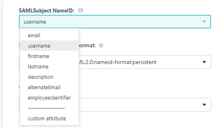
Task: Click the nameid-format:persistent value text
Action: (x=118, y=62)
